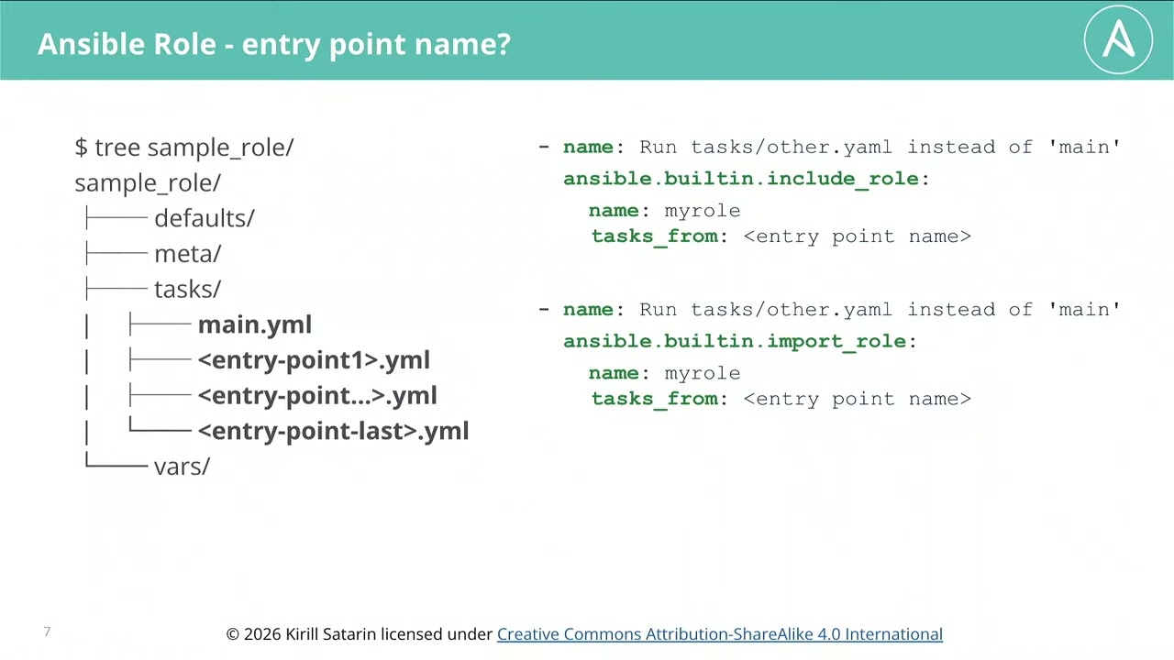Open the Creative Commons Attribution-ShareAlike 4.0 International link
Image resolution: width=1174 pixels, height=660 pixels.
tap(720, 634)
